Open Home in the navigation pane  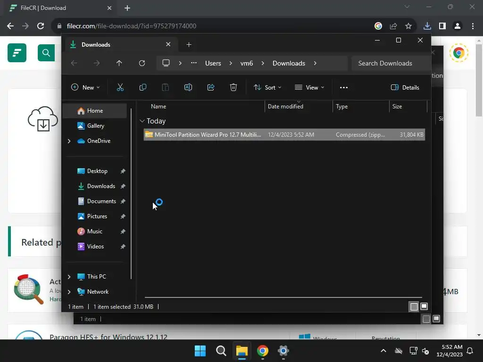[94, 110]
